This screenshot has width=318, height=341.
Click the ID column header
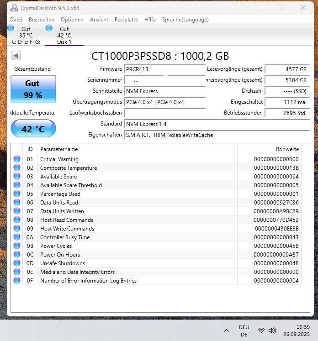click(x=30, y=149)
